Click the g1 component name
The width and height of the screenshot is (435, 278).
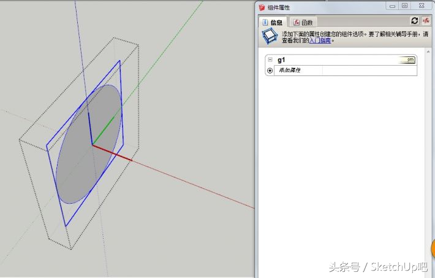(x=281, y=60)
